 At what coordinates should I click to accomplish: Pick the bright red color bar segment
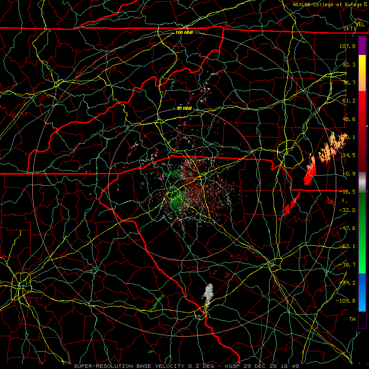[362, 100]
